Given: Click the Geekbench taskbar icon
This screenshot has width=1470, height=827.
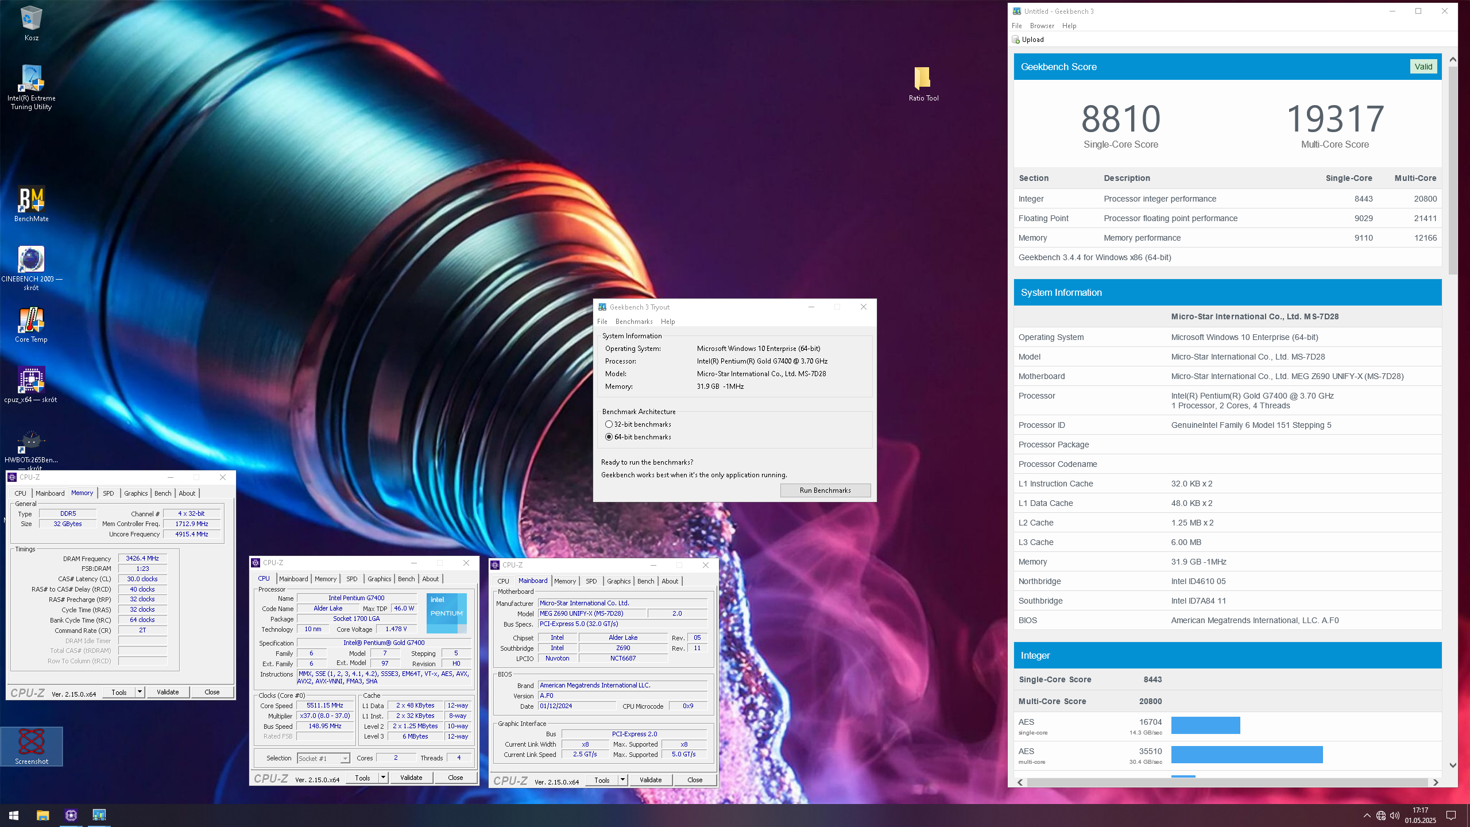Looking at the screenshot, I should 99,815.
